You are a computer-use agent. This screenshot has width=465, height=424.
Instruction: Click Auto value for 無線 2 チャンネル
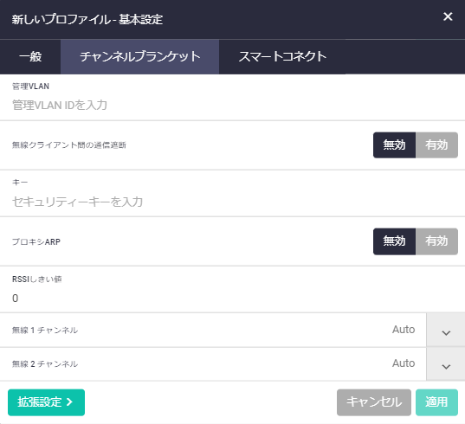coord(404,363)
